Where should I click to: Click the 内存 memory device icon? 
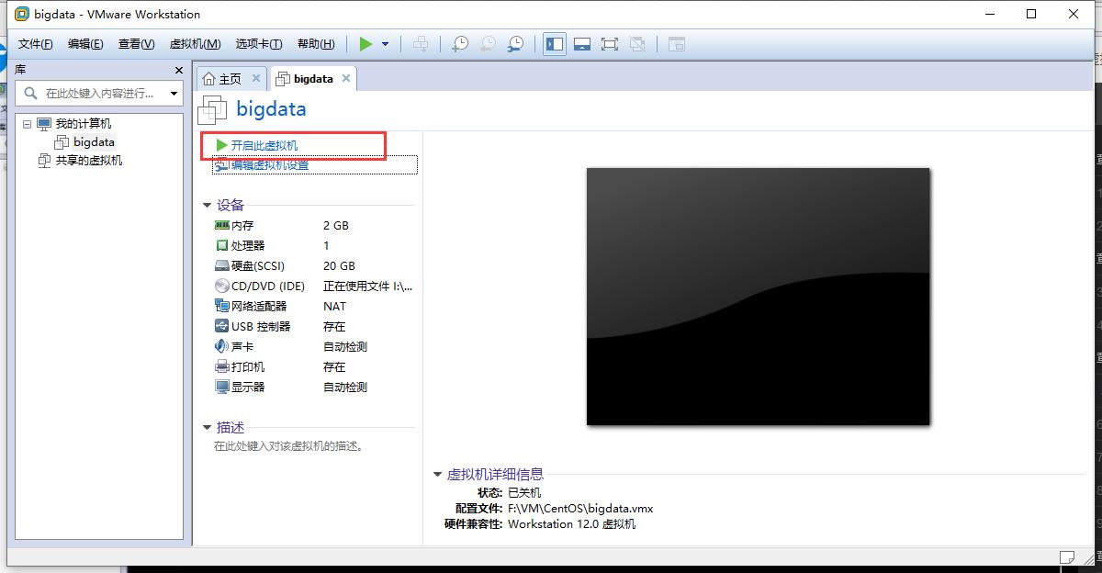(221, 225)
